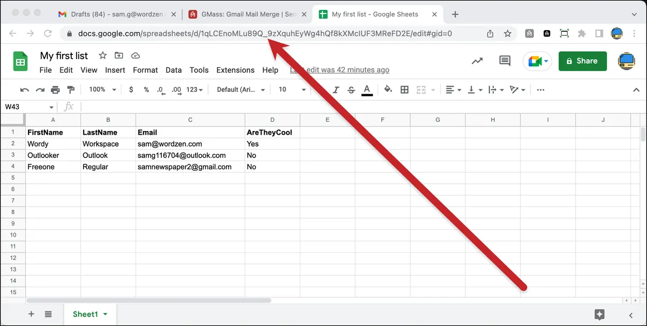Check the cloud document status icon
Image resolution: width=647 pixels, height=326 pixels.
pyautogui.click(x=135, y=56)
